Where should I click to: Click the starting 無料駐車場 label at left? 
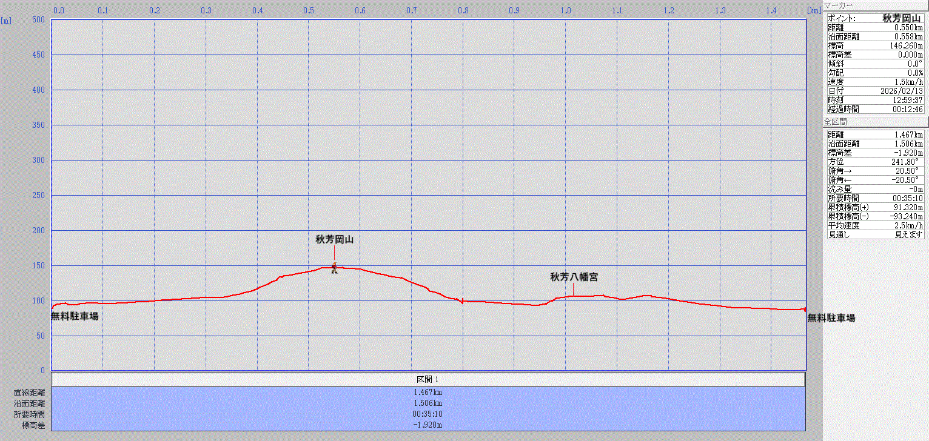click(75, 316)
